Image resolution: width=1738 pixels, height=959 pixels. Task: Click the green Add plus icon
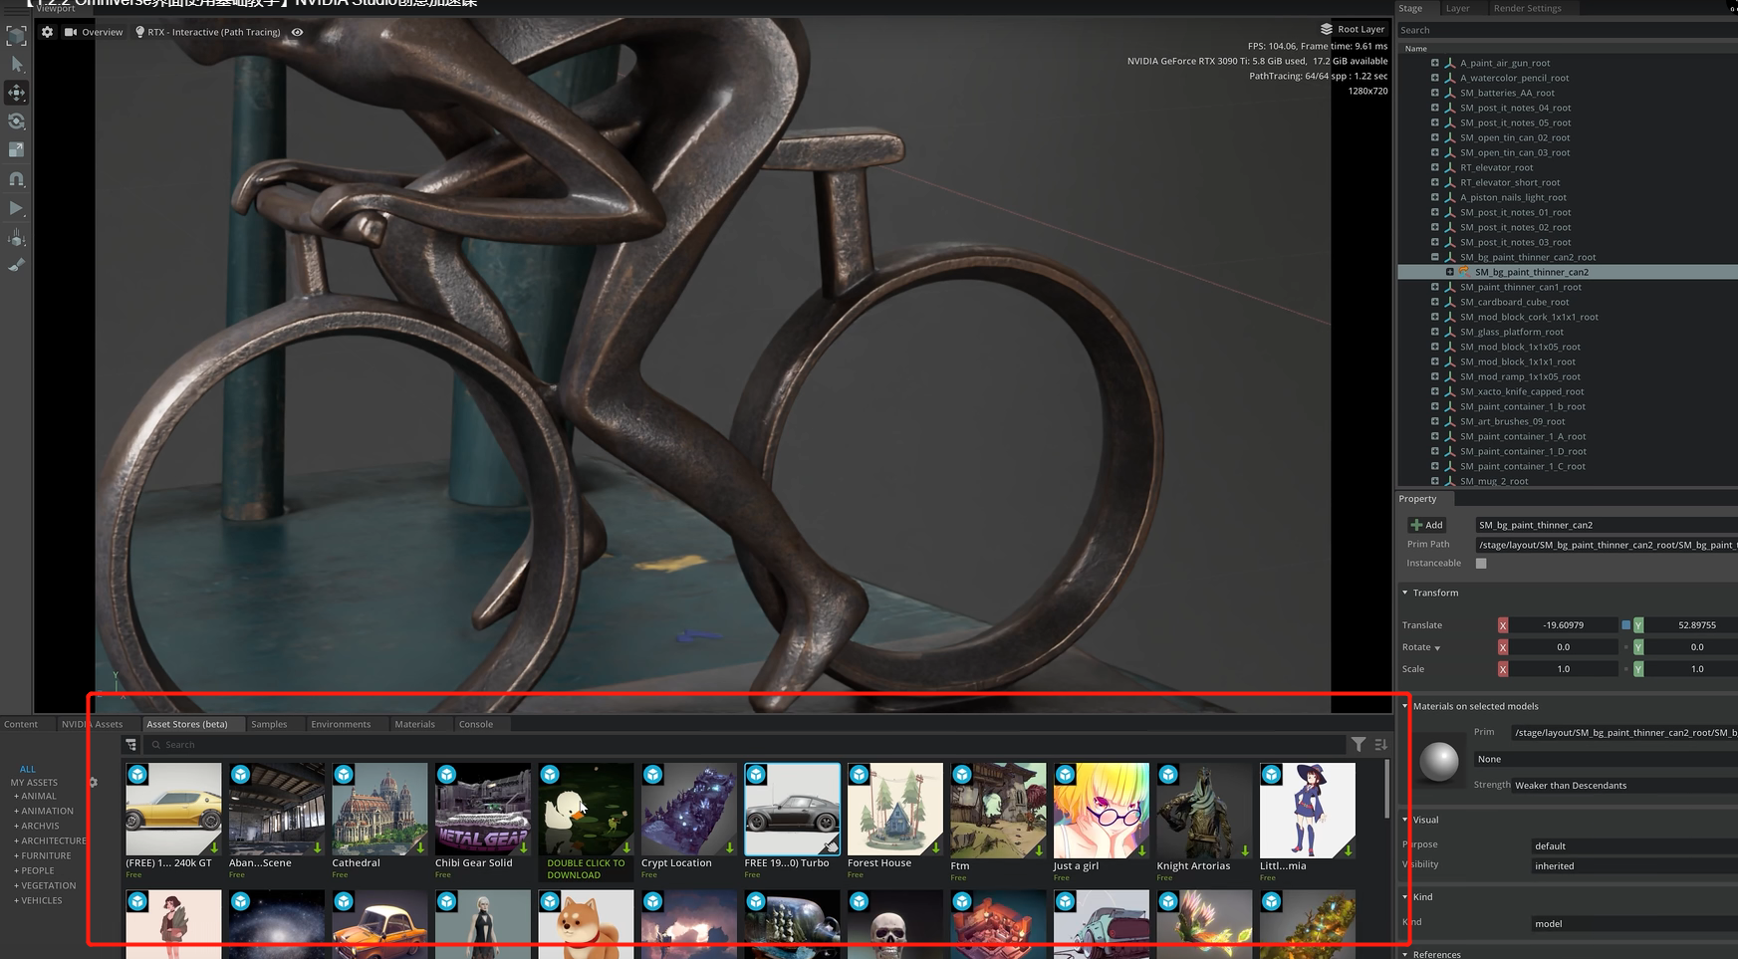click(x=1416, y=525)
